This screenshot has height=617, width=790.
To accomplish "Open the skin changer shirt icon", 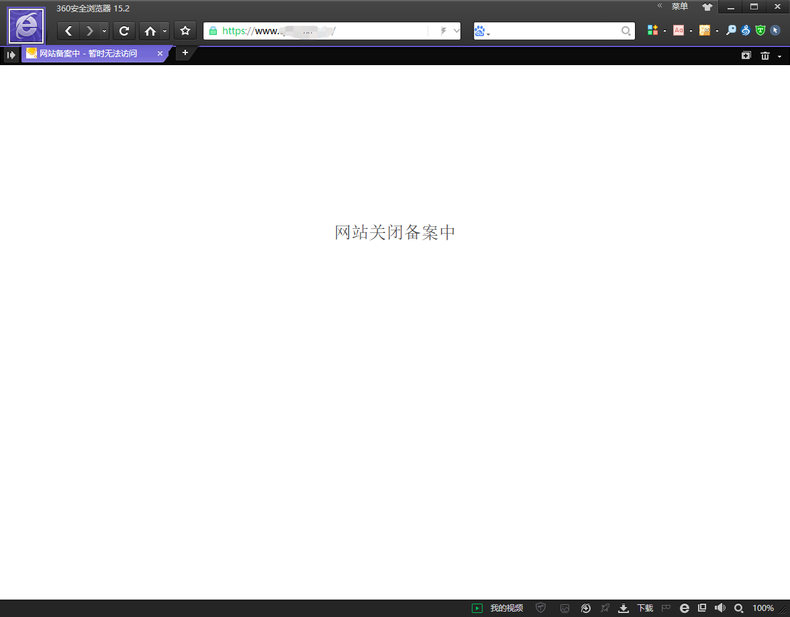I will click(707, 7).
